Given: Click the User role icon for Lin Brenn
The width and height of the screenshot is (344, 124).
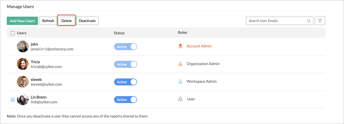Looking at the screenshot, I should (180, 99).
